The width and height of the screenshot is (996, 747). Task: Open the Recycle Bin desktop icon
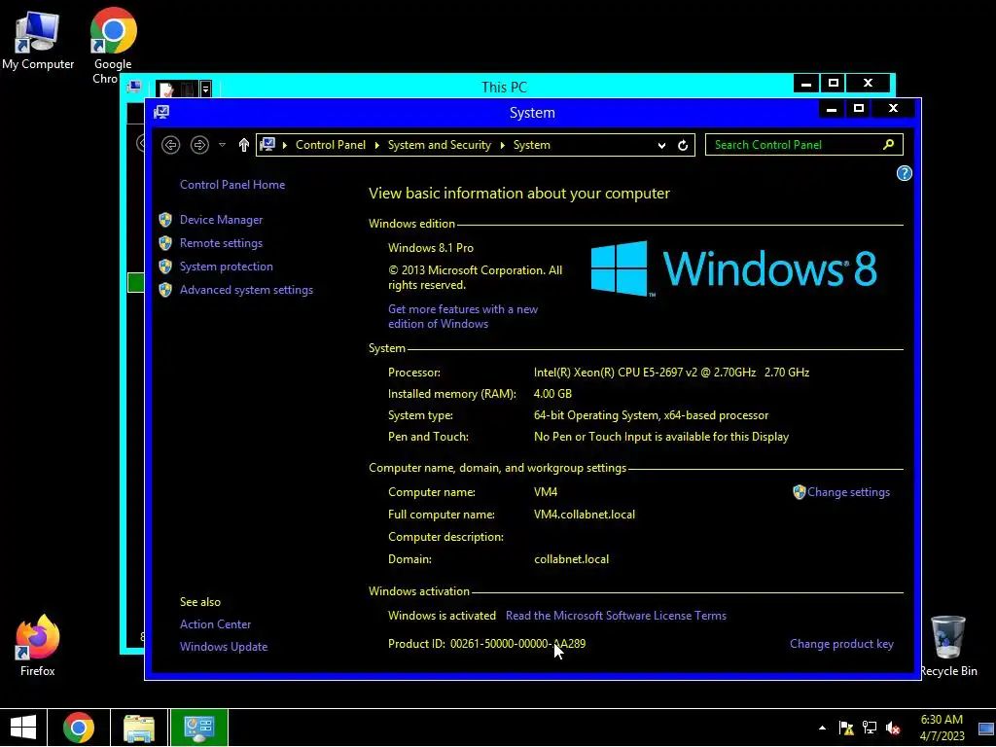[948, 646]
